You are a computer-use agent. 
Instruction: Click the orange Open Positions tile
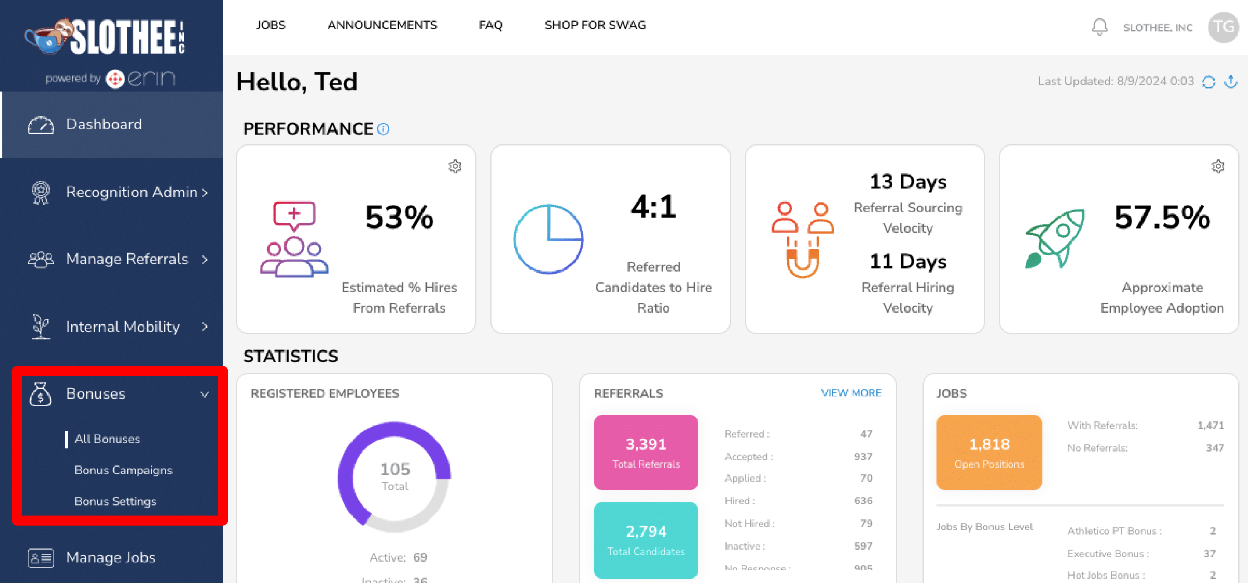coord(989,452)
